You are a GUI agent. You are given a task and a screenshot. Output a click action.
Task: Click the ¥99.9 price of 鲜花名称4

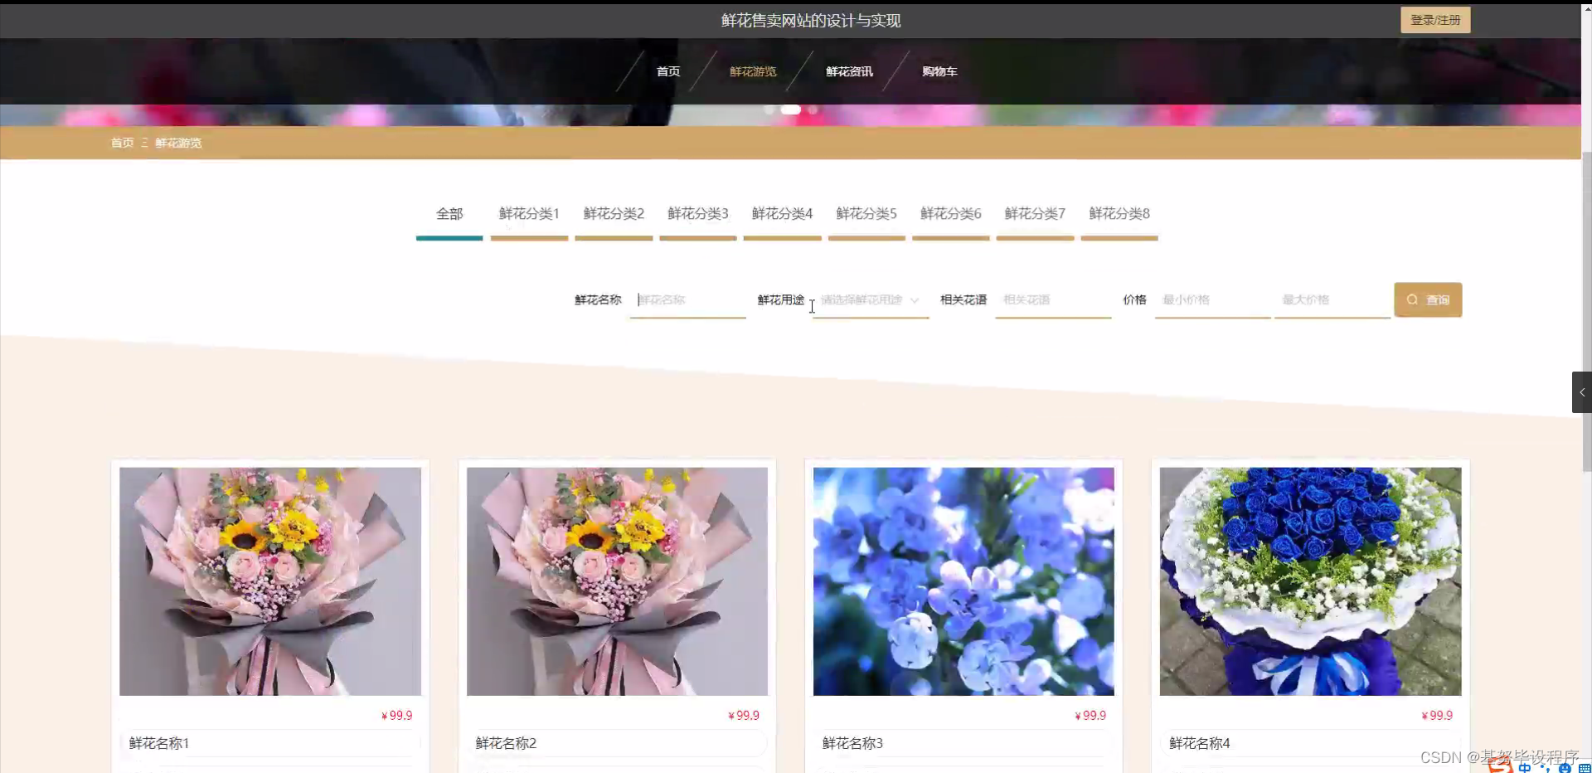click(1437, 715)
